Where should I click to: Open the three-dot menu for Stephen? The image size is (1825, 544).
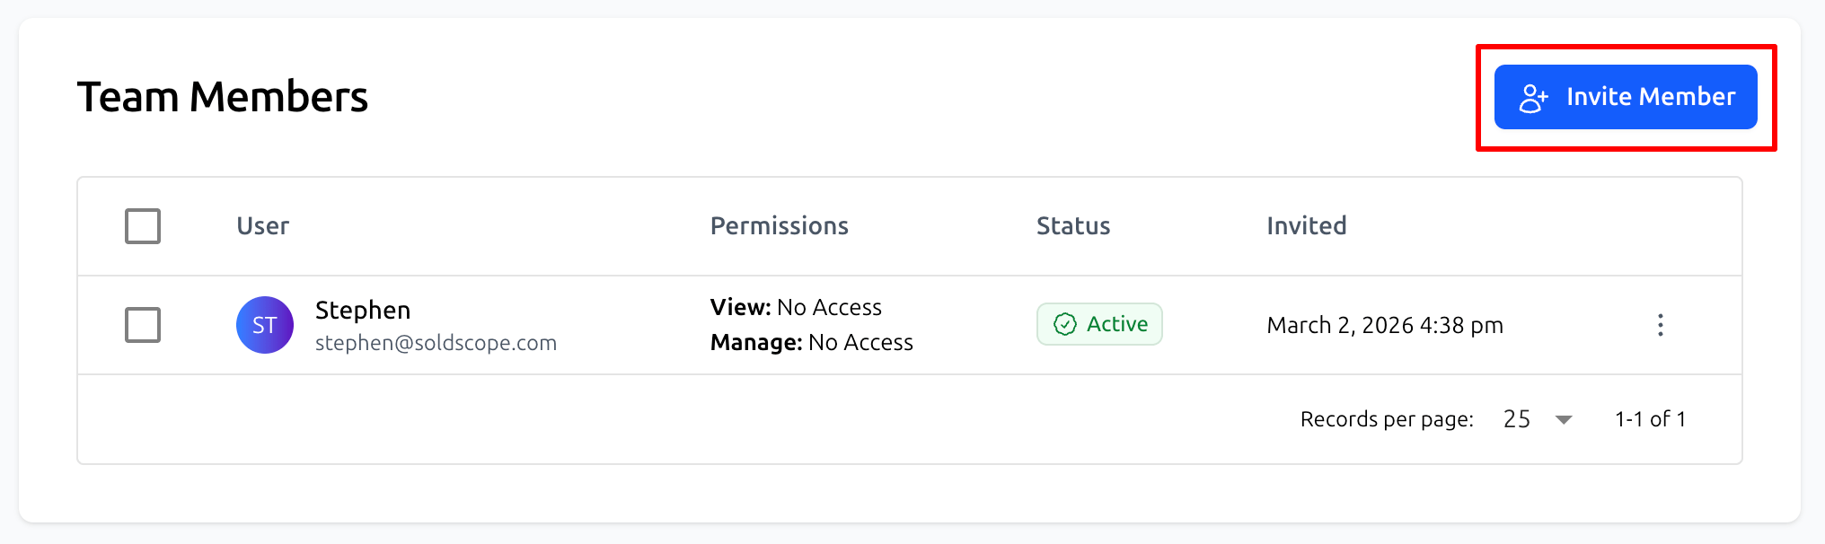coord(1660,325)
